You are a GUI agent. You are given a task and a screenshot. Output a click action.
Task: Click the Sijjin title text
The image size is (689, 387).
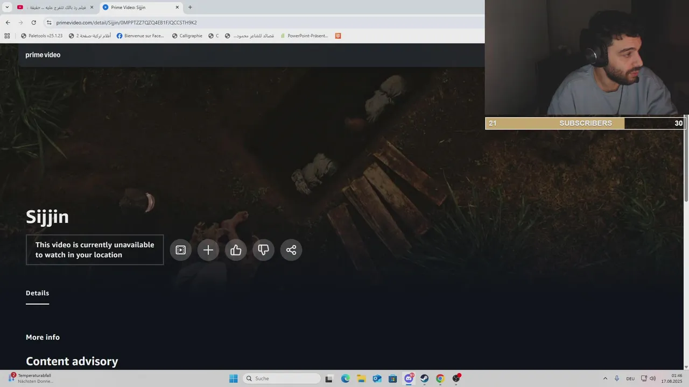pos(47,217)
